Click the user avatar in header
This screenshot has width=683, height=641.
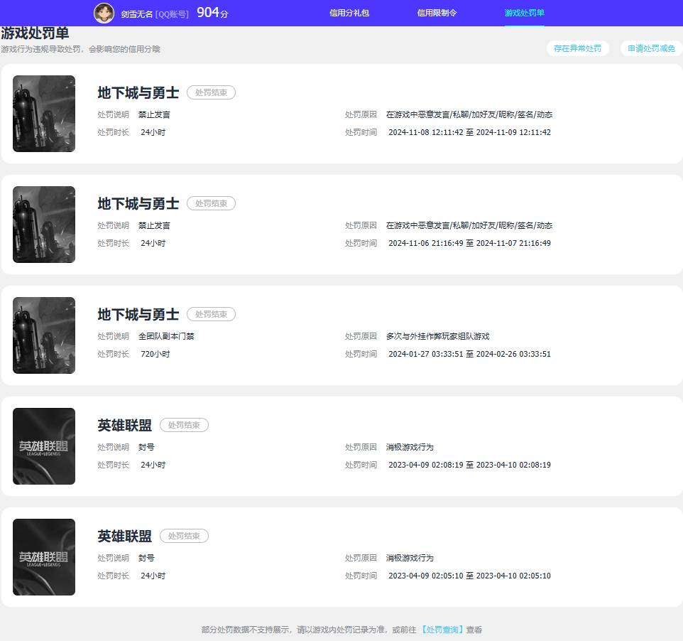tap(104, 13)
